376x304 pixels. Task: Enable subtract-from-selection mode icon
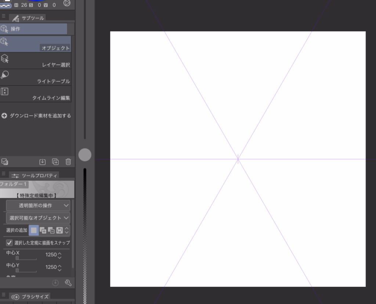click(51, 230)
